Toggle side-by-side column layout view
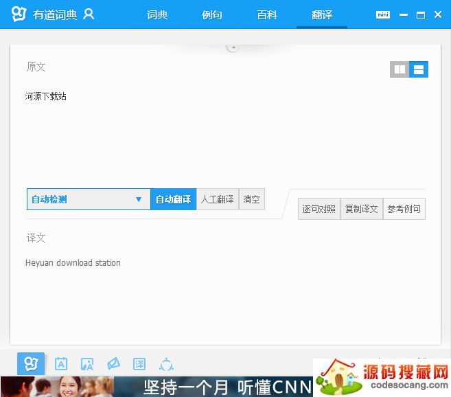Image resolution: width=451 pixels, height=397 pixels. 400,69
